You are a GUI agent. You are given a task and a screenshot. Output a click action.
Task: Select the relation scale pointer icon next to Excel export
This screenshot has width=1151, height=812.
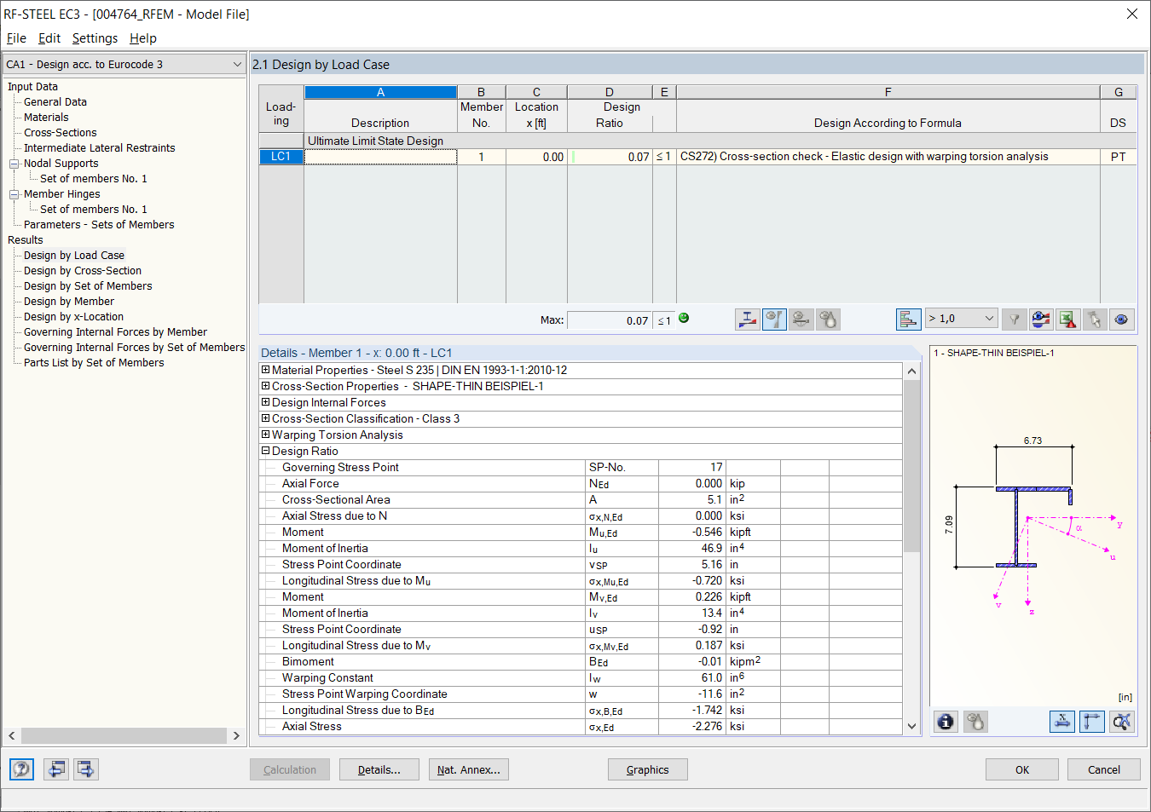1041,319
